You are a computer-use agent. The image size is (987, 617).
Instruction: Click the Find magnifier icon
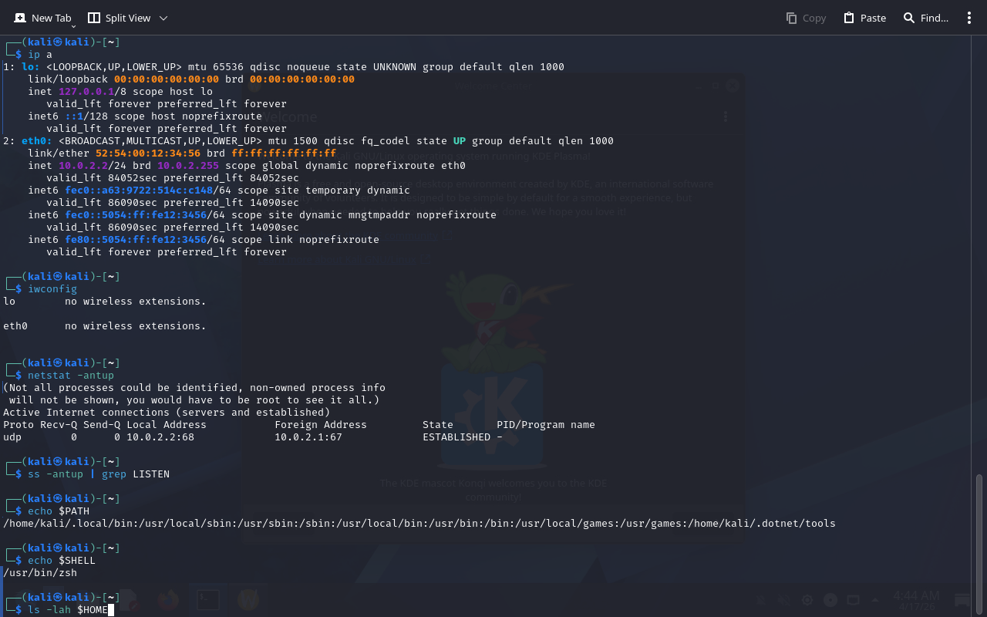click(x=909, y=18)
